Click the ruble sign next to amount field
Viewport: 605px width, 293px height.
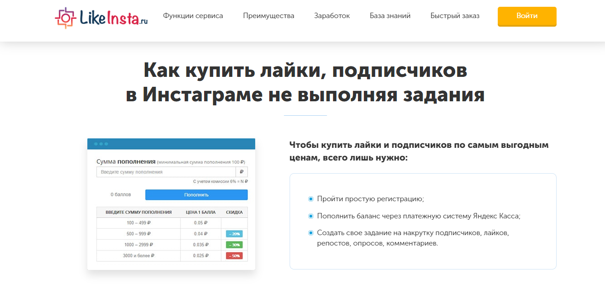click(242, 172)
